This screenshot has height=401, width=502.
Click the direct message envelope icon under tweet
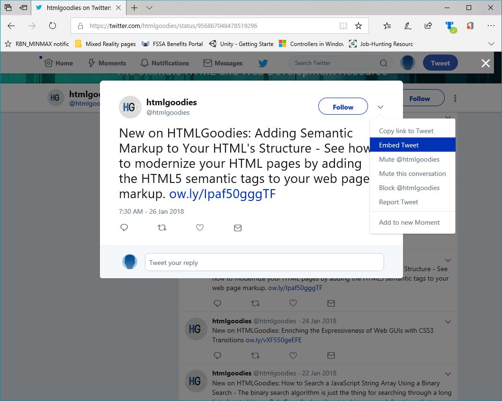pos(238,228)
